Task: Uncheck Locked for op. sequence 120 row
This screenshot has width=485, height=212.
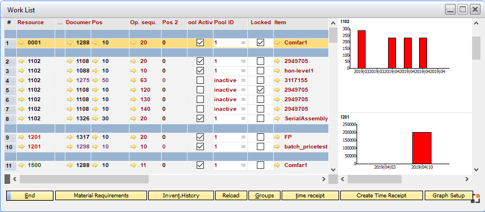Action: tap(261, 90)
